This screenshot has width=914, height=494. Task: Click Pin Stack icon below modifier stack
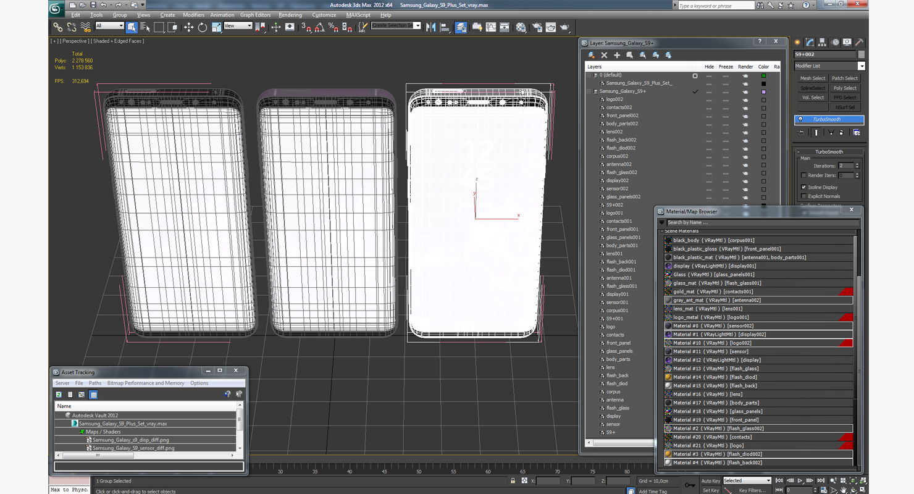[x=802, y=132]
